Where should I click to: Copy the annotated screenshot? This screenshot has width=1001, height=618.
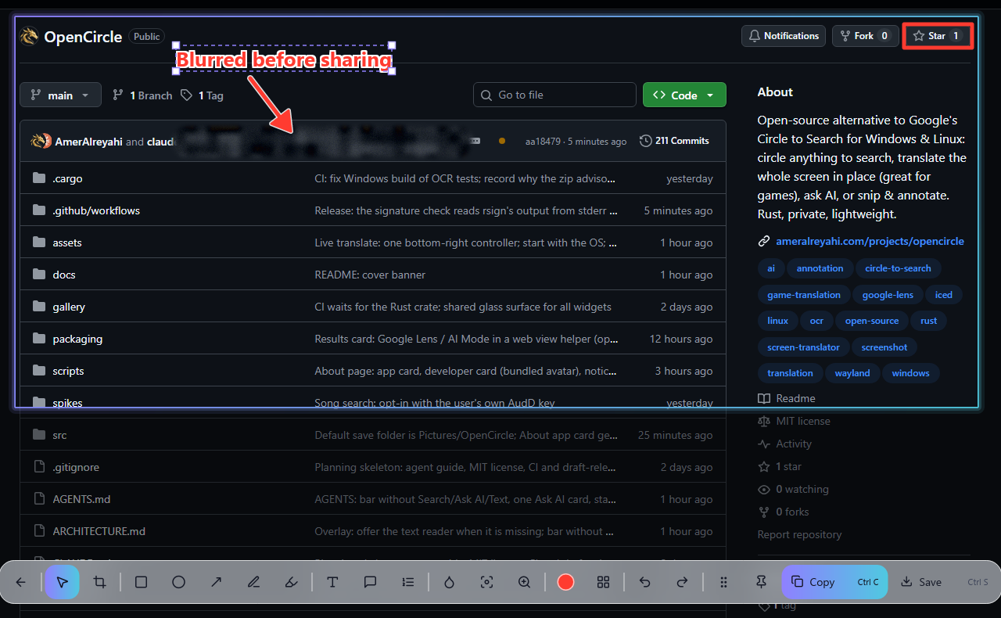click(x=834, y=582)
